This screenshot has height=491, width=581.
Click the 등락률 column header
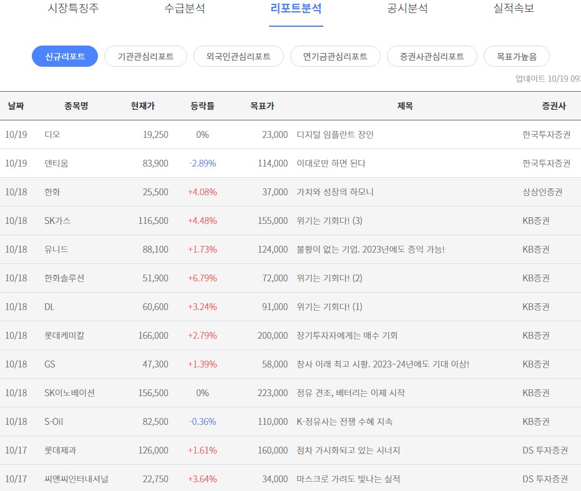pyautogui.click(x=202, y=106)
